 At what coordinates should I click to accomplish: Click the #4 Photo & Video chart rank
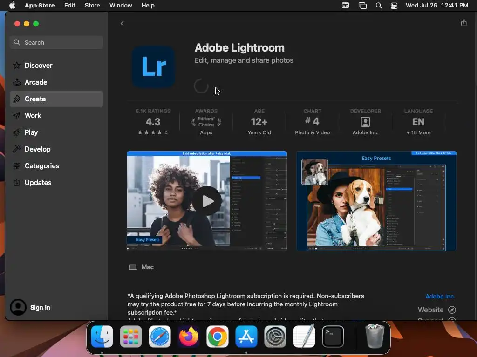point(313,122)
